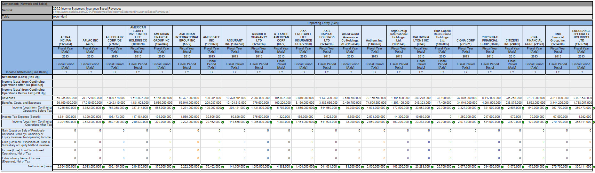
Task: Click Net Income (Loss) row check beside 4,388,000
Action: (292, 167)
